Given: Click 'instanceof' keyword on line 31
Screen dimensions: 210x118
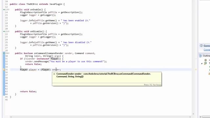Looking at the screenshot, I should [x=43, y=59].
